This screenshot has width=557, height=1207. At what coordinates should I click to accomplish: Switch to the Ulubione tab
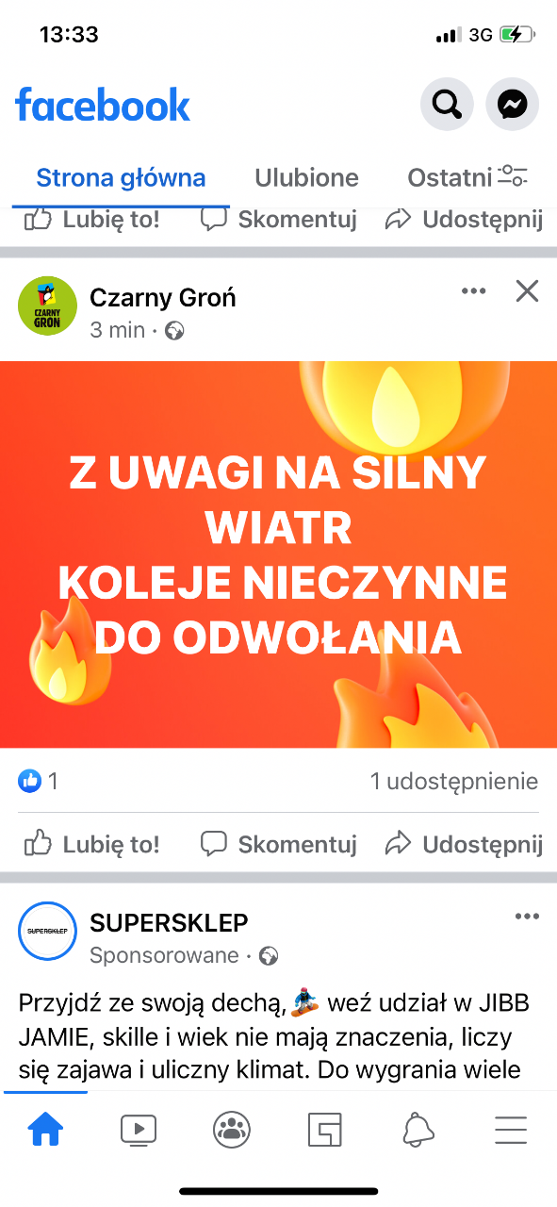[x=306, y=177]
